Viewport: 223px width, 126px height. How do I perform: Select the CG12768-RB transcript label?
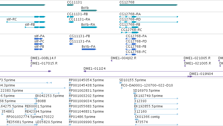130,25
